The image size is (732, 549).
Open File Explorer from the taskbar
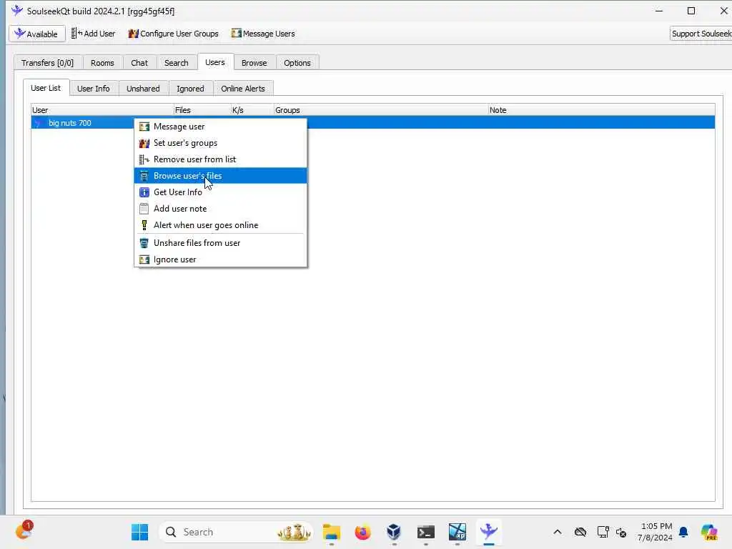(332, 532)
